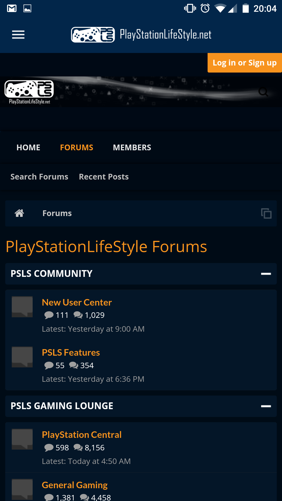The image size is (282, 501).
Task: Tap the PSLS Features forum status icon
Action: pos(22,357)
